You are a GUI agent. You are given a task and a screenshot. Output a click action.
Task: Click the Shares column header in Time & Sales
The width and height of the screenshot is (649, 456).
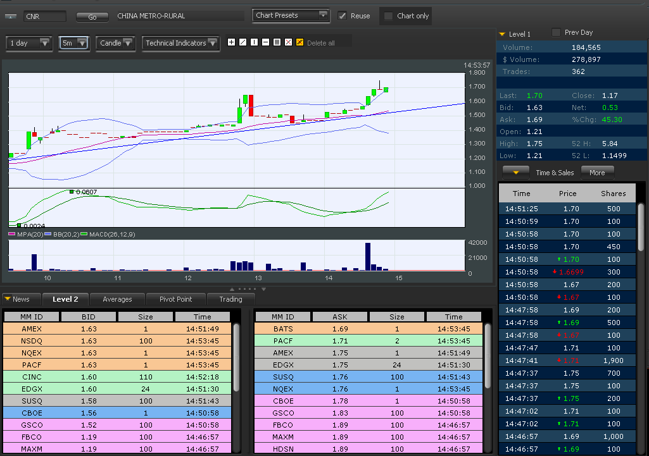point(613,194)
